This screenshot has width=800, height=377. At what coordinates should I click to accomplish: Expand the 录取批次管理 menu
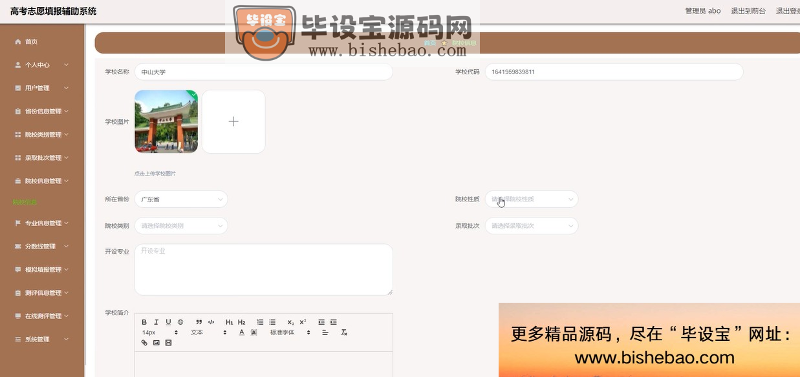tap(42, 158)
